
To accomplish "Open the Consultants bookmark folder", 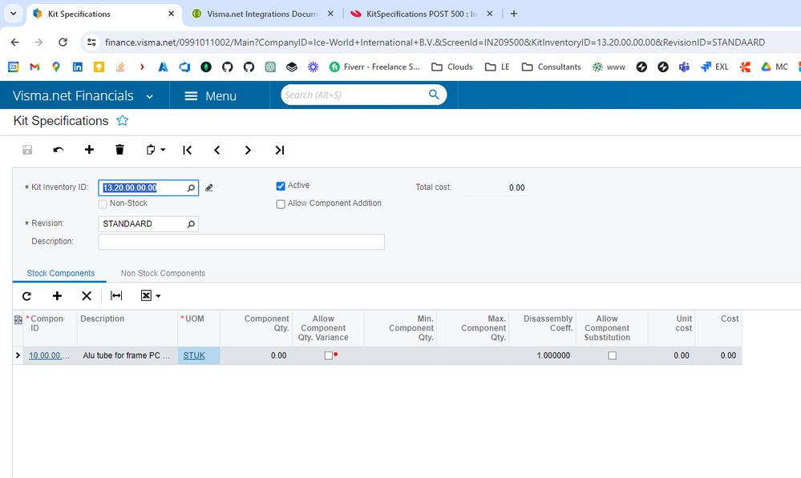I will click(551, 66).
